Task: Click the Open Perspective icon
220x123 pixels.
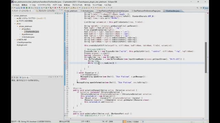Action: (x=201, y=8)
